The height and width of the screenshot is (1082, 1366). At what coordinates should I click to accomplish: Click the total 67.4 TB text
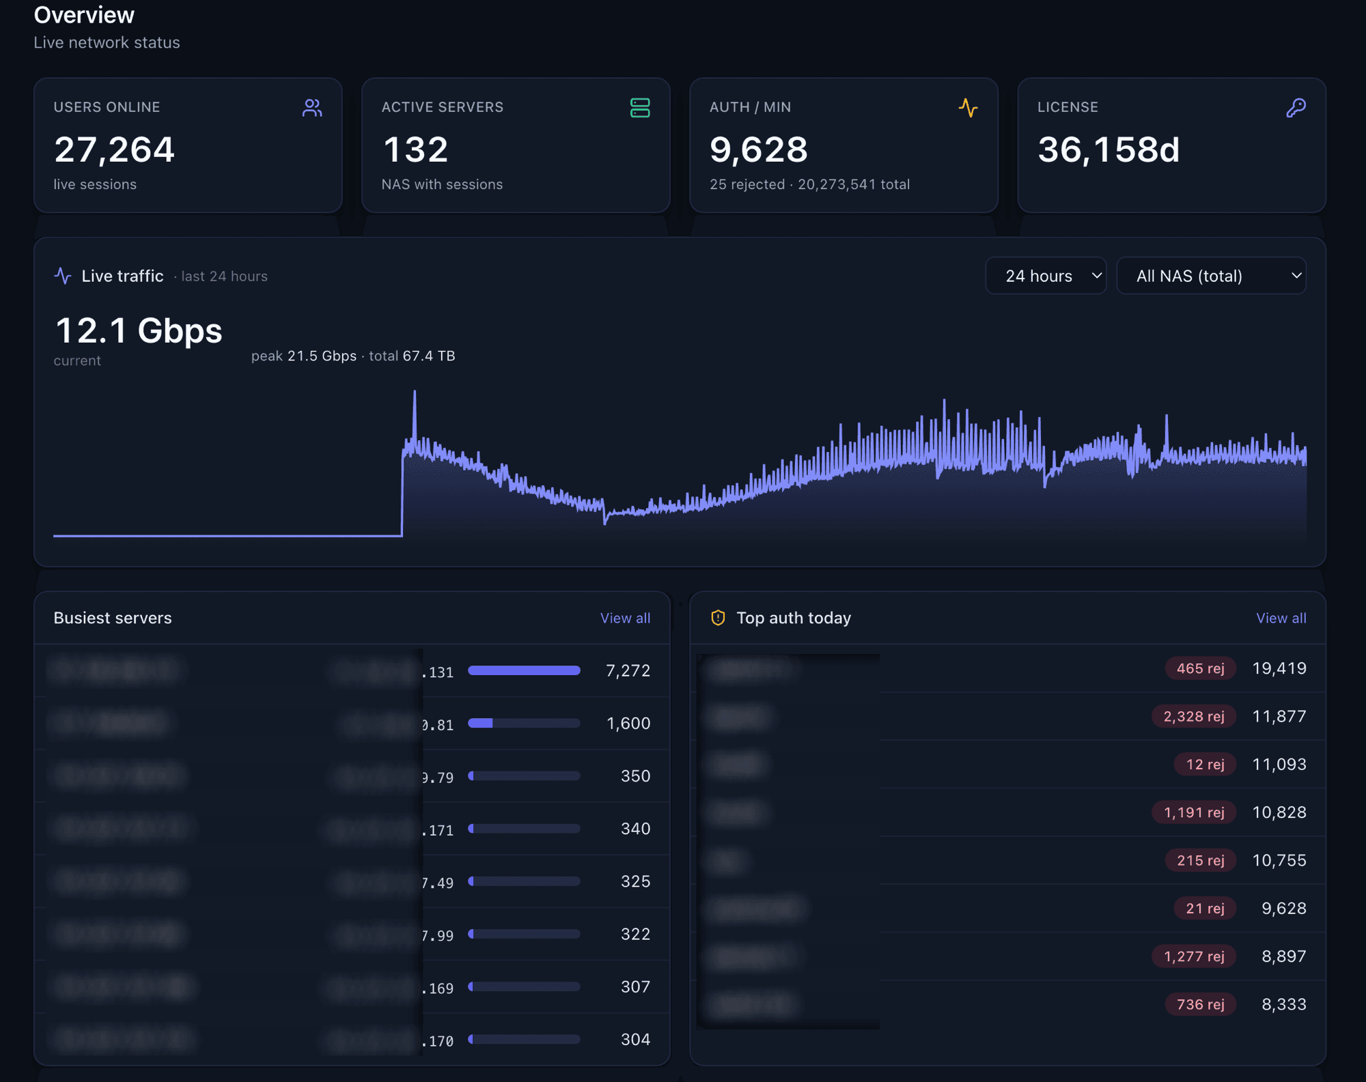(x=412, y=356)
